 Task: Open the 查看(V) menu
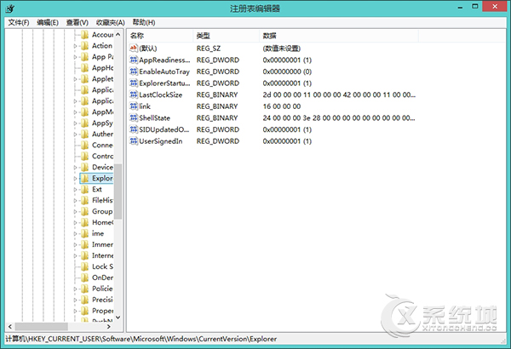78,22
